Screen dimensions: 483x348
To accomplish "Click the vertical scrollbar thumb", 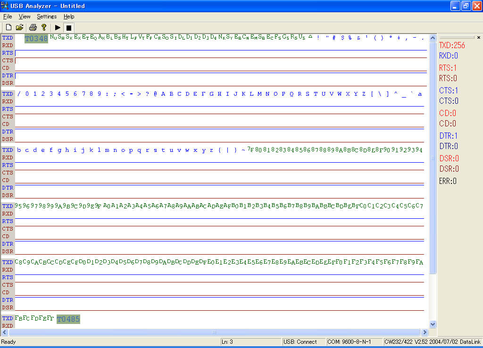I will pyautogui.click(x=433, y=157).
